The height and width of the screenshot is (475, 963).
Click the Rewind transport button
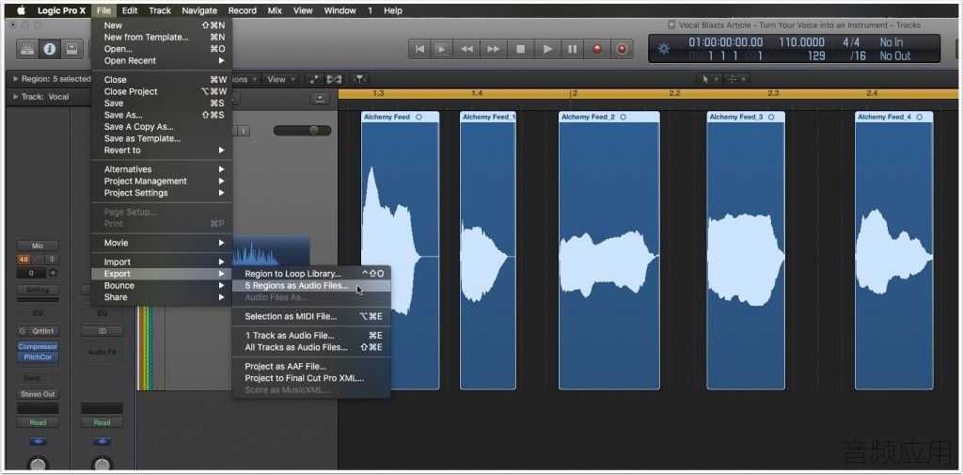[466, 49]
